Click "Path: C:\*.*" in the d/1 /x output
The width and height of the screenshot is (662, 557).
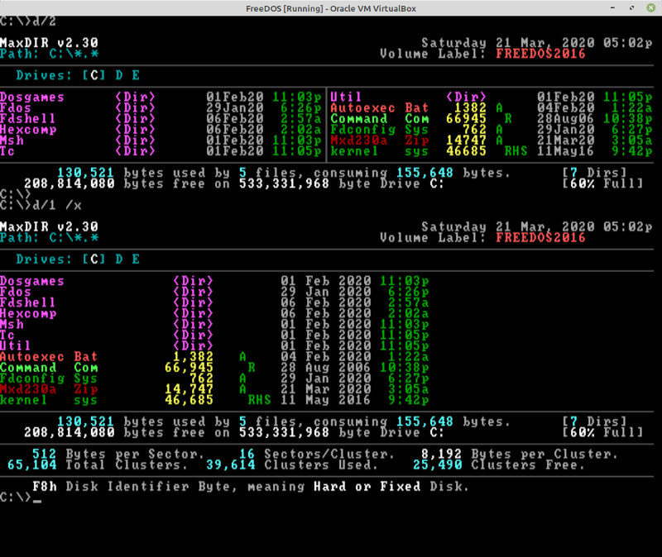click(x=49, y=238)
